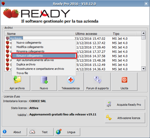Choose Nuovo collegamento from the context menu
Screen dimensions: 150x138
44,43
